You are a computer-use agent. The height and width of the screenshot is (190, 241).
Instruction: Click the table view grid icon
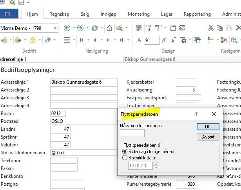[x=67, y=40]
